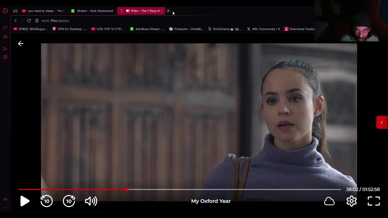The height and width of the screenshot is (218, 388).
Task: Open Download Youtube bookmark
Action: pos(299,29)
